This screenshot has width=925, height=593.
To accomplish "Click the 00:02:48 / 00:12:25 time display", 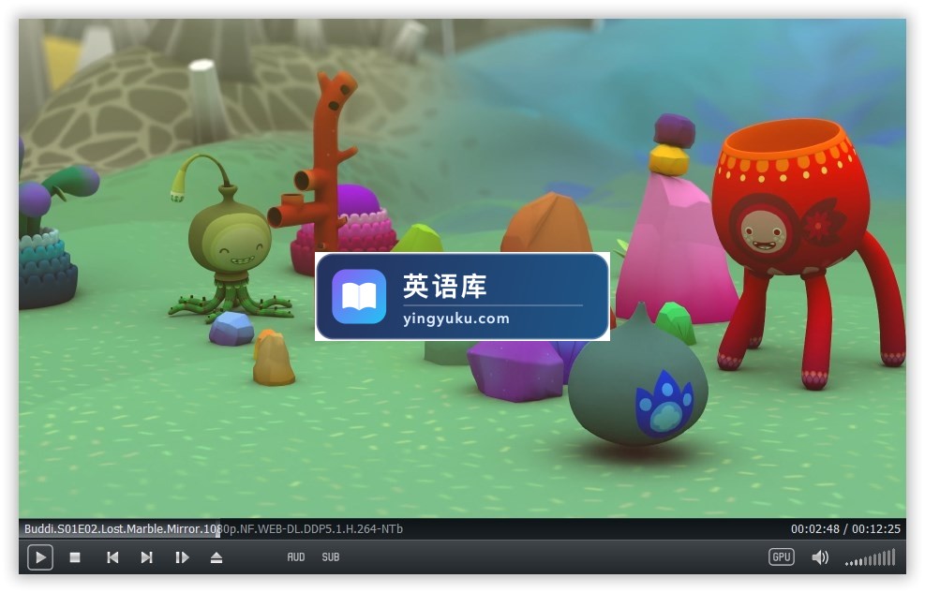I will [845, 528].
